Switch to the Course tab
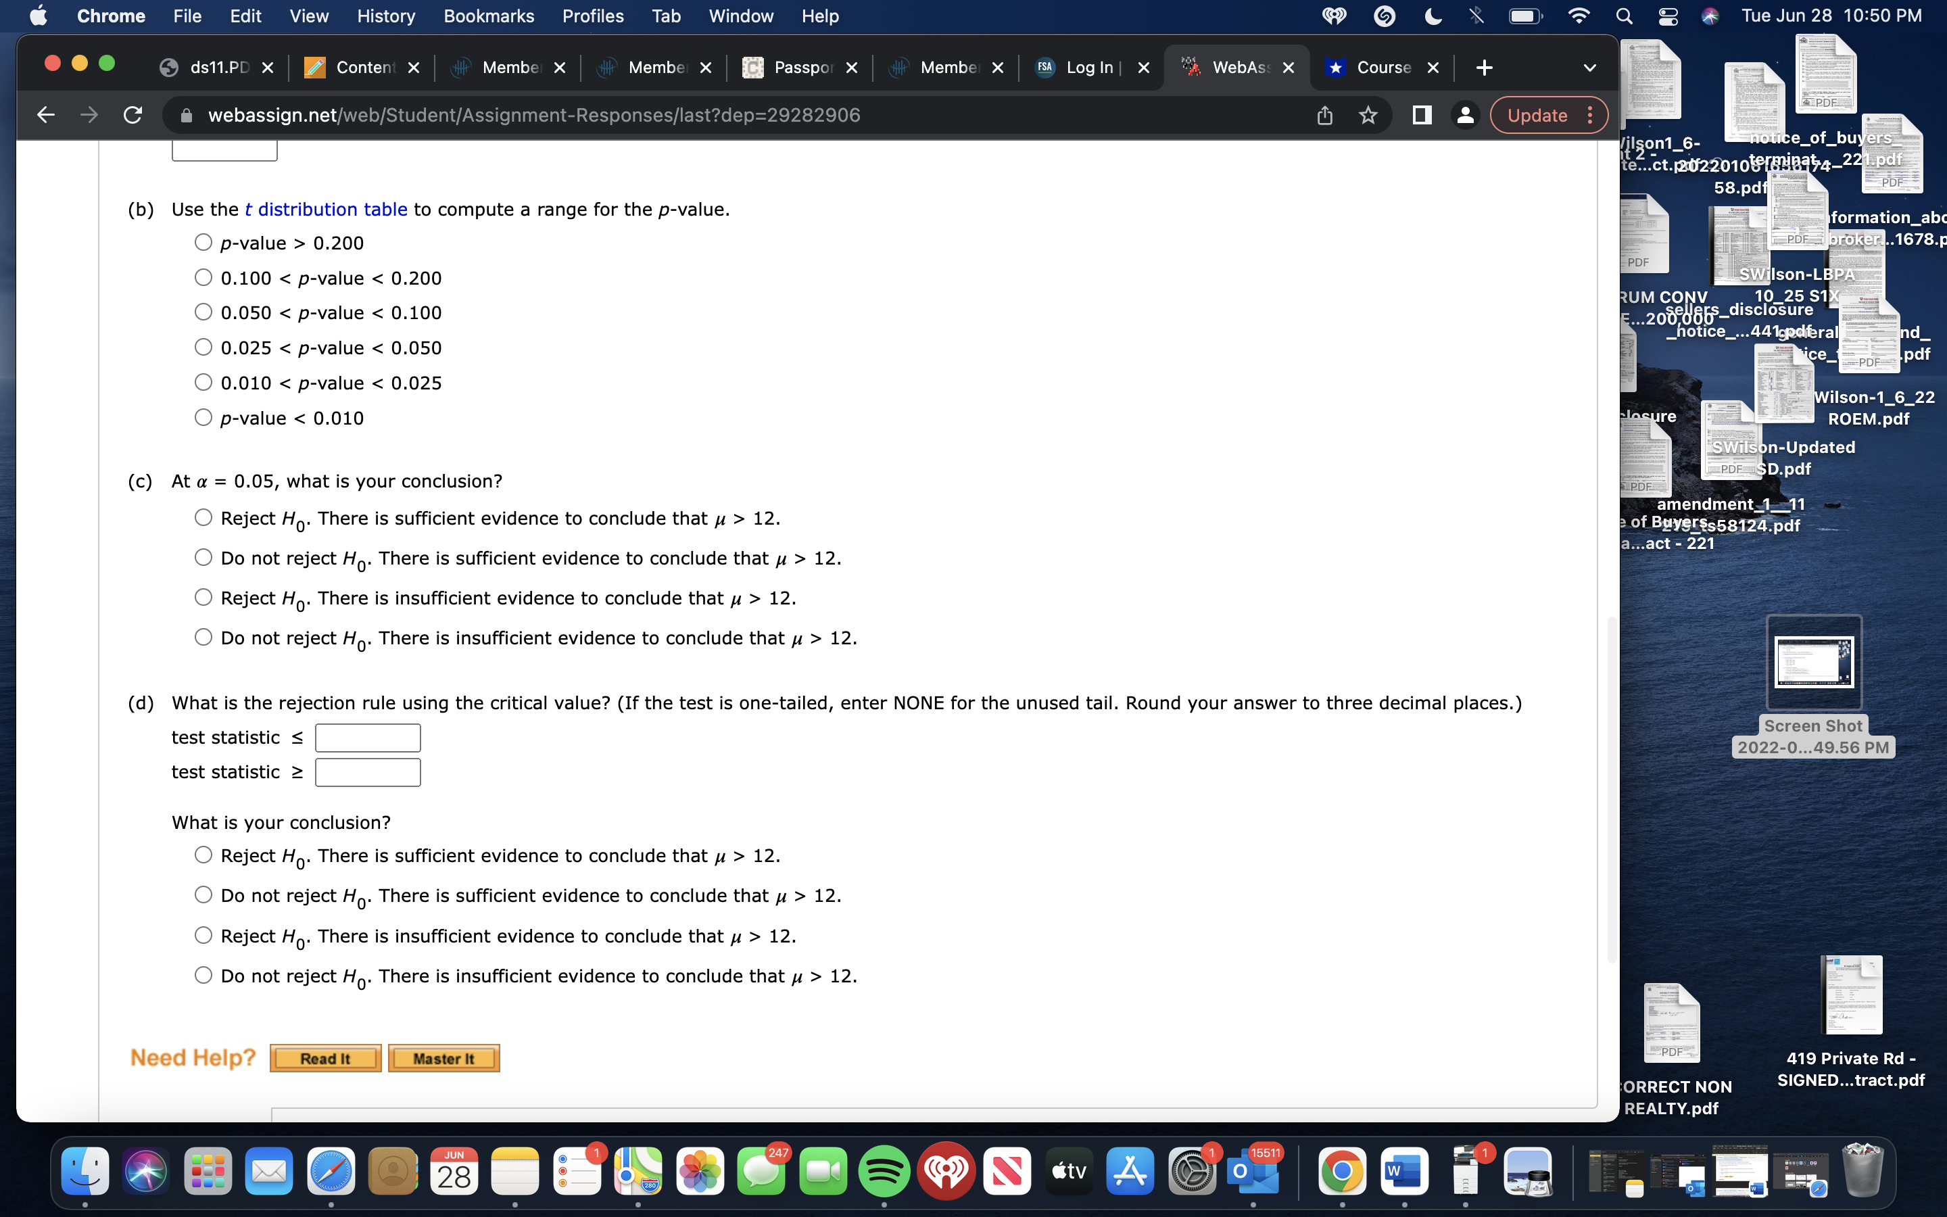Image resolution: width=1947 pixels, height=1217 pixels. [x=1383, y=68]
